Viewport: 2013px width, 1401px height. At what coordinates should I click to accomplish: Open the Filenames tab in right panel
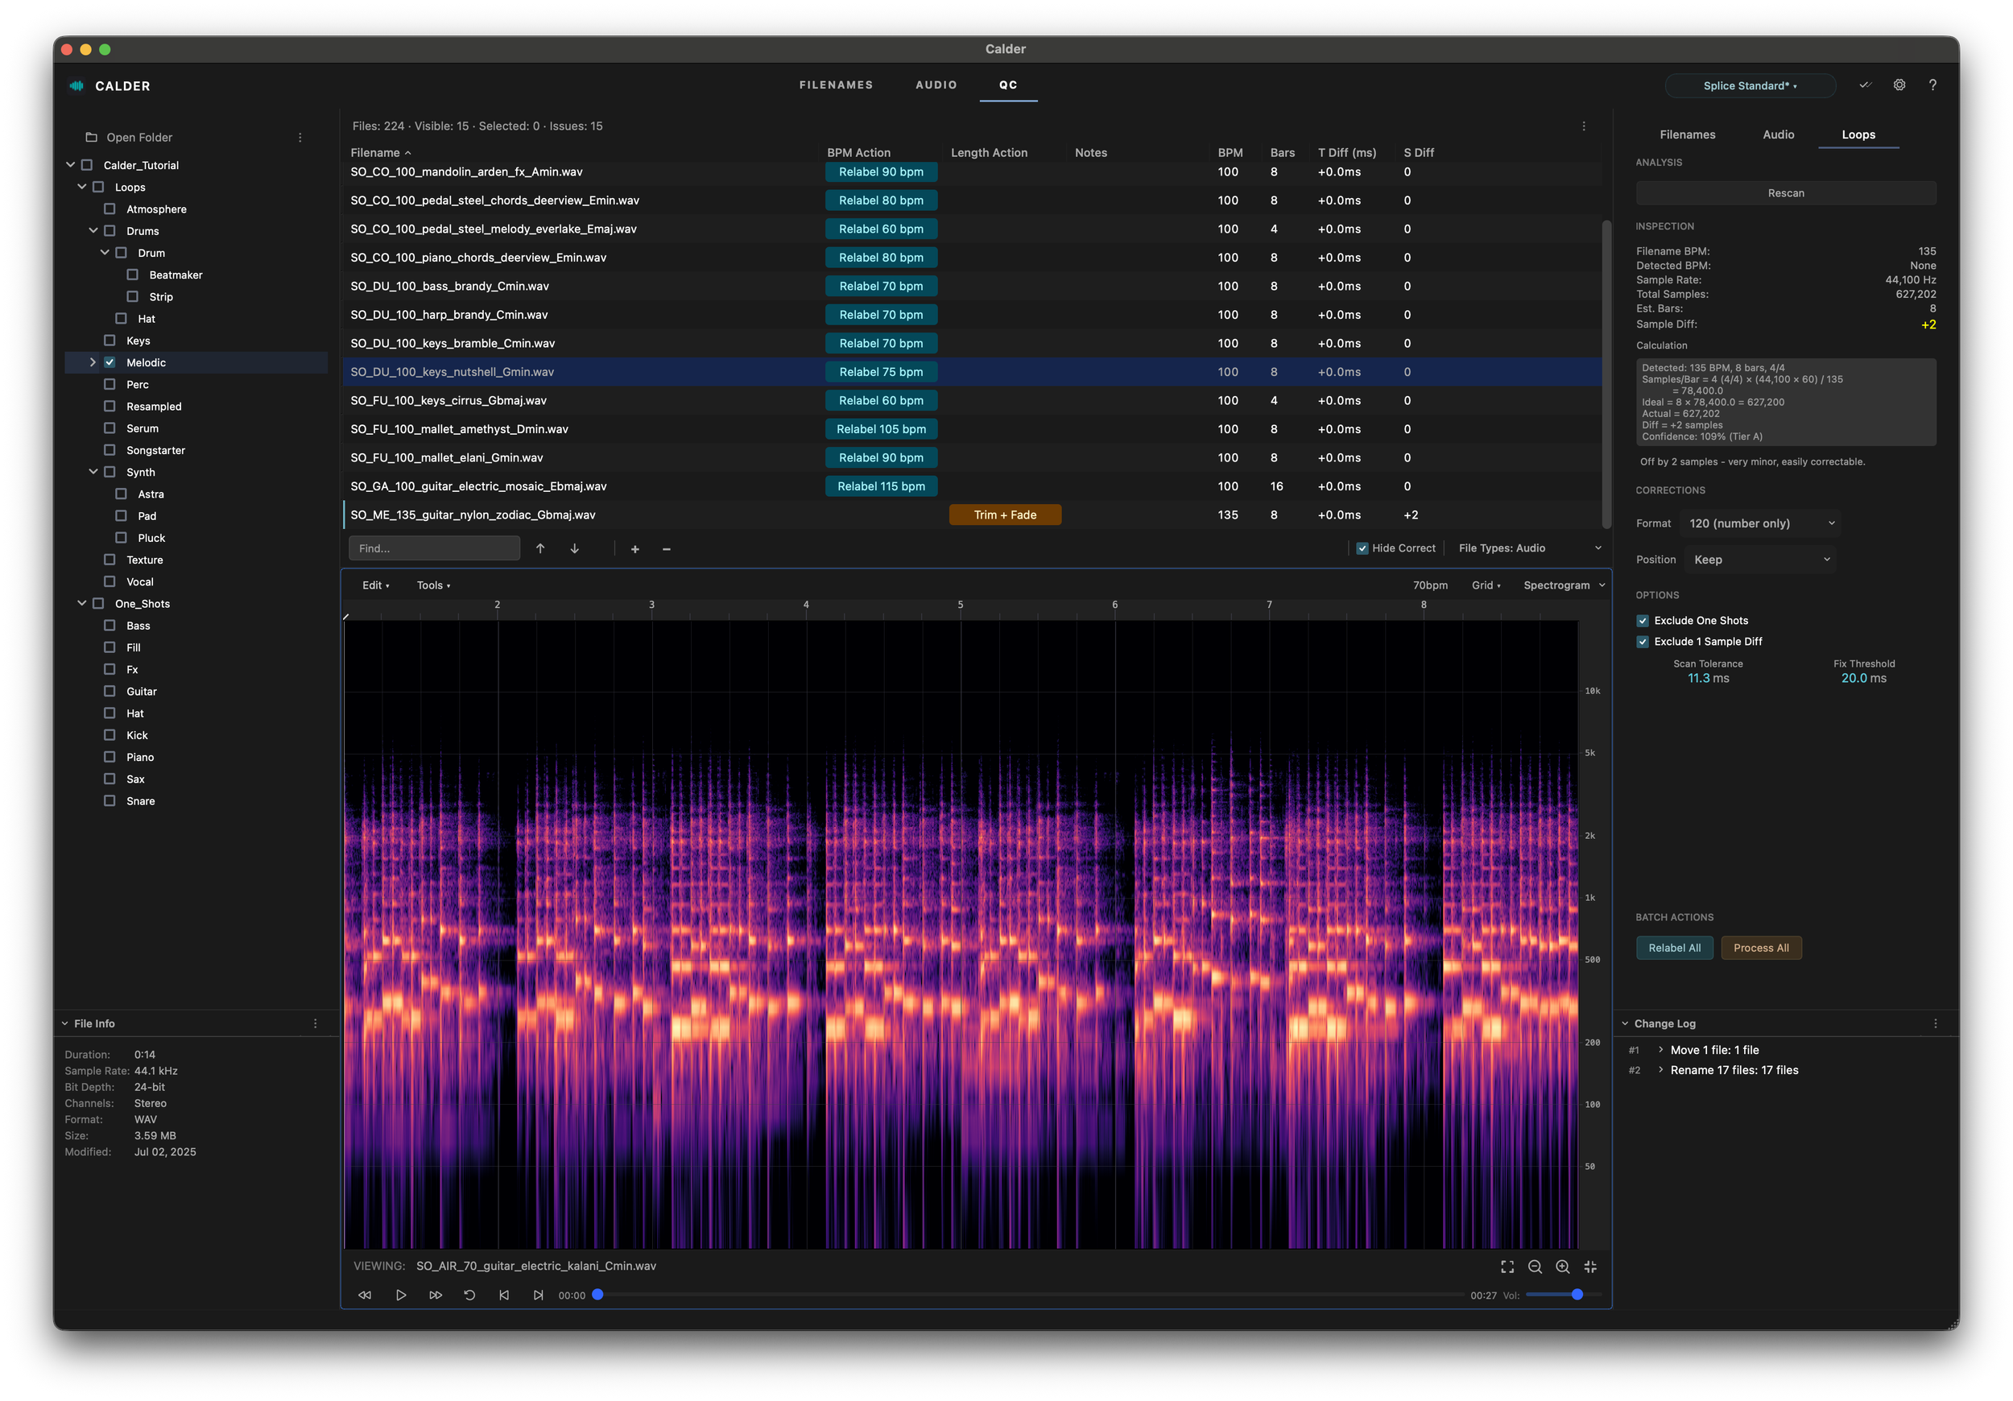pyautogui.click(x=1687, y=134)
